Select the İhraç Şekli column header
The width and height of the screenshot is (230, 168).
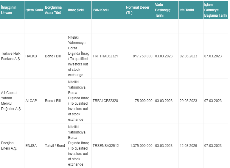(x=79, y=10)
